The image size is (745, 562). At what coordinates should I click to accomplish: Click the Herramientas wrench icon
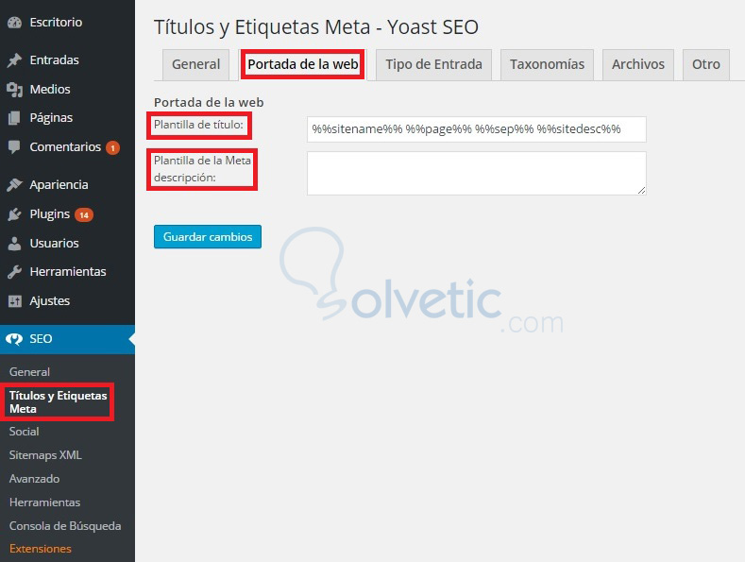(15, 272)
